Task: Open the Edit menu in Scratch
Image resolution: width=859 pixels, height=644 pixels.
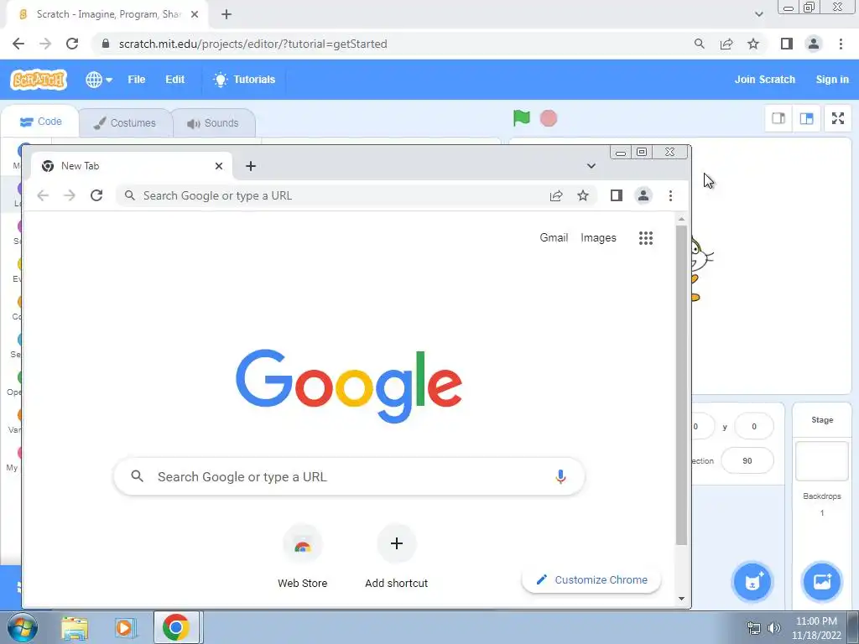Action: point(174,80)
